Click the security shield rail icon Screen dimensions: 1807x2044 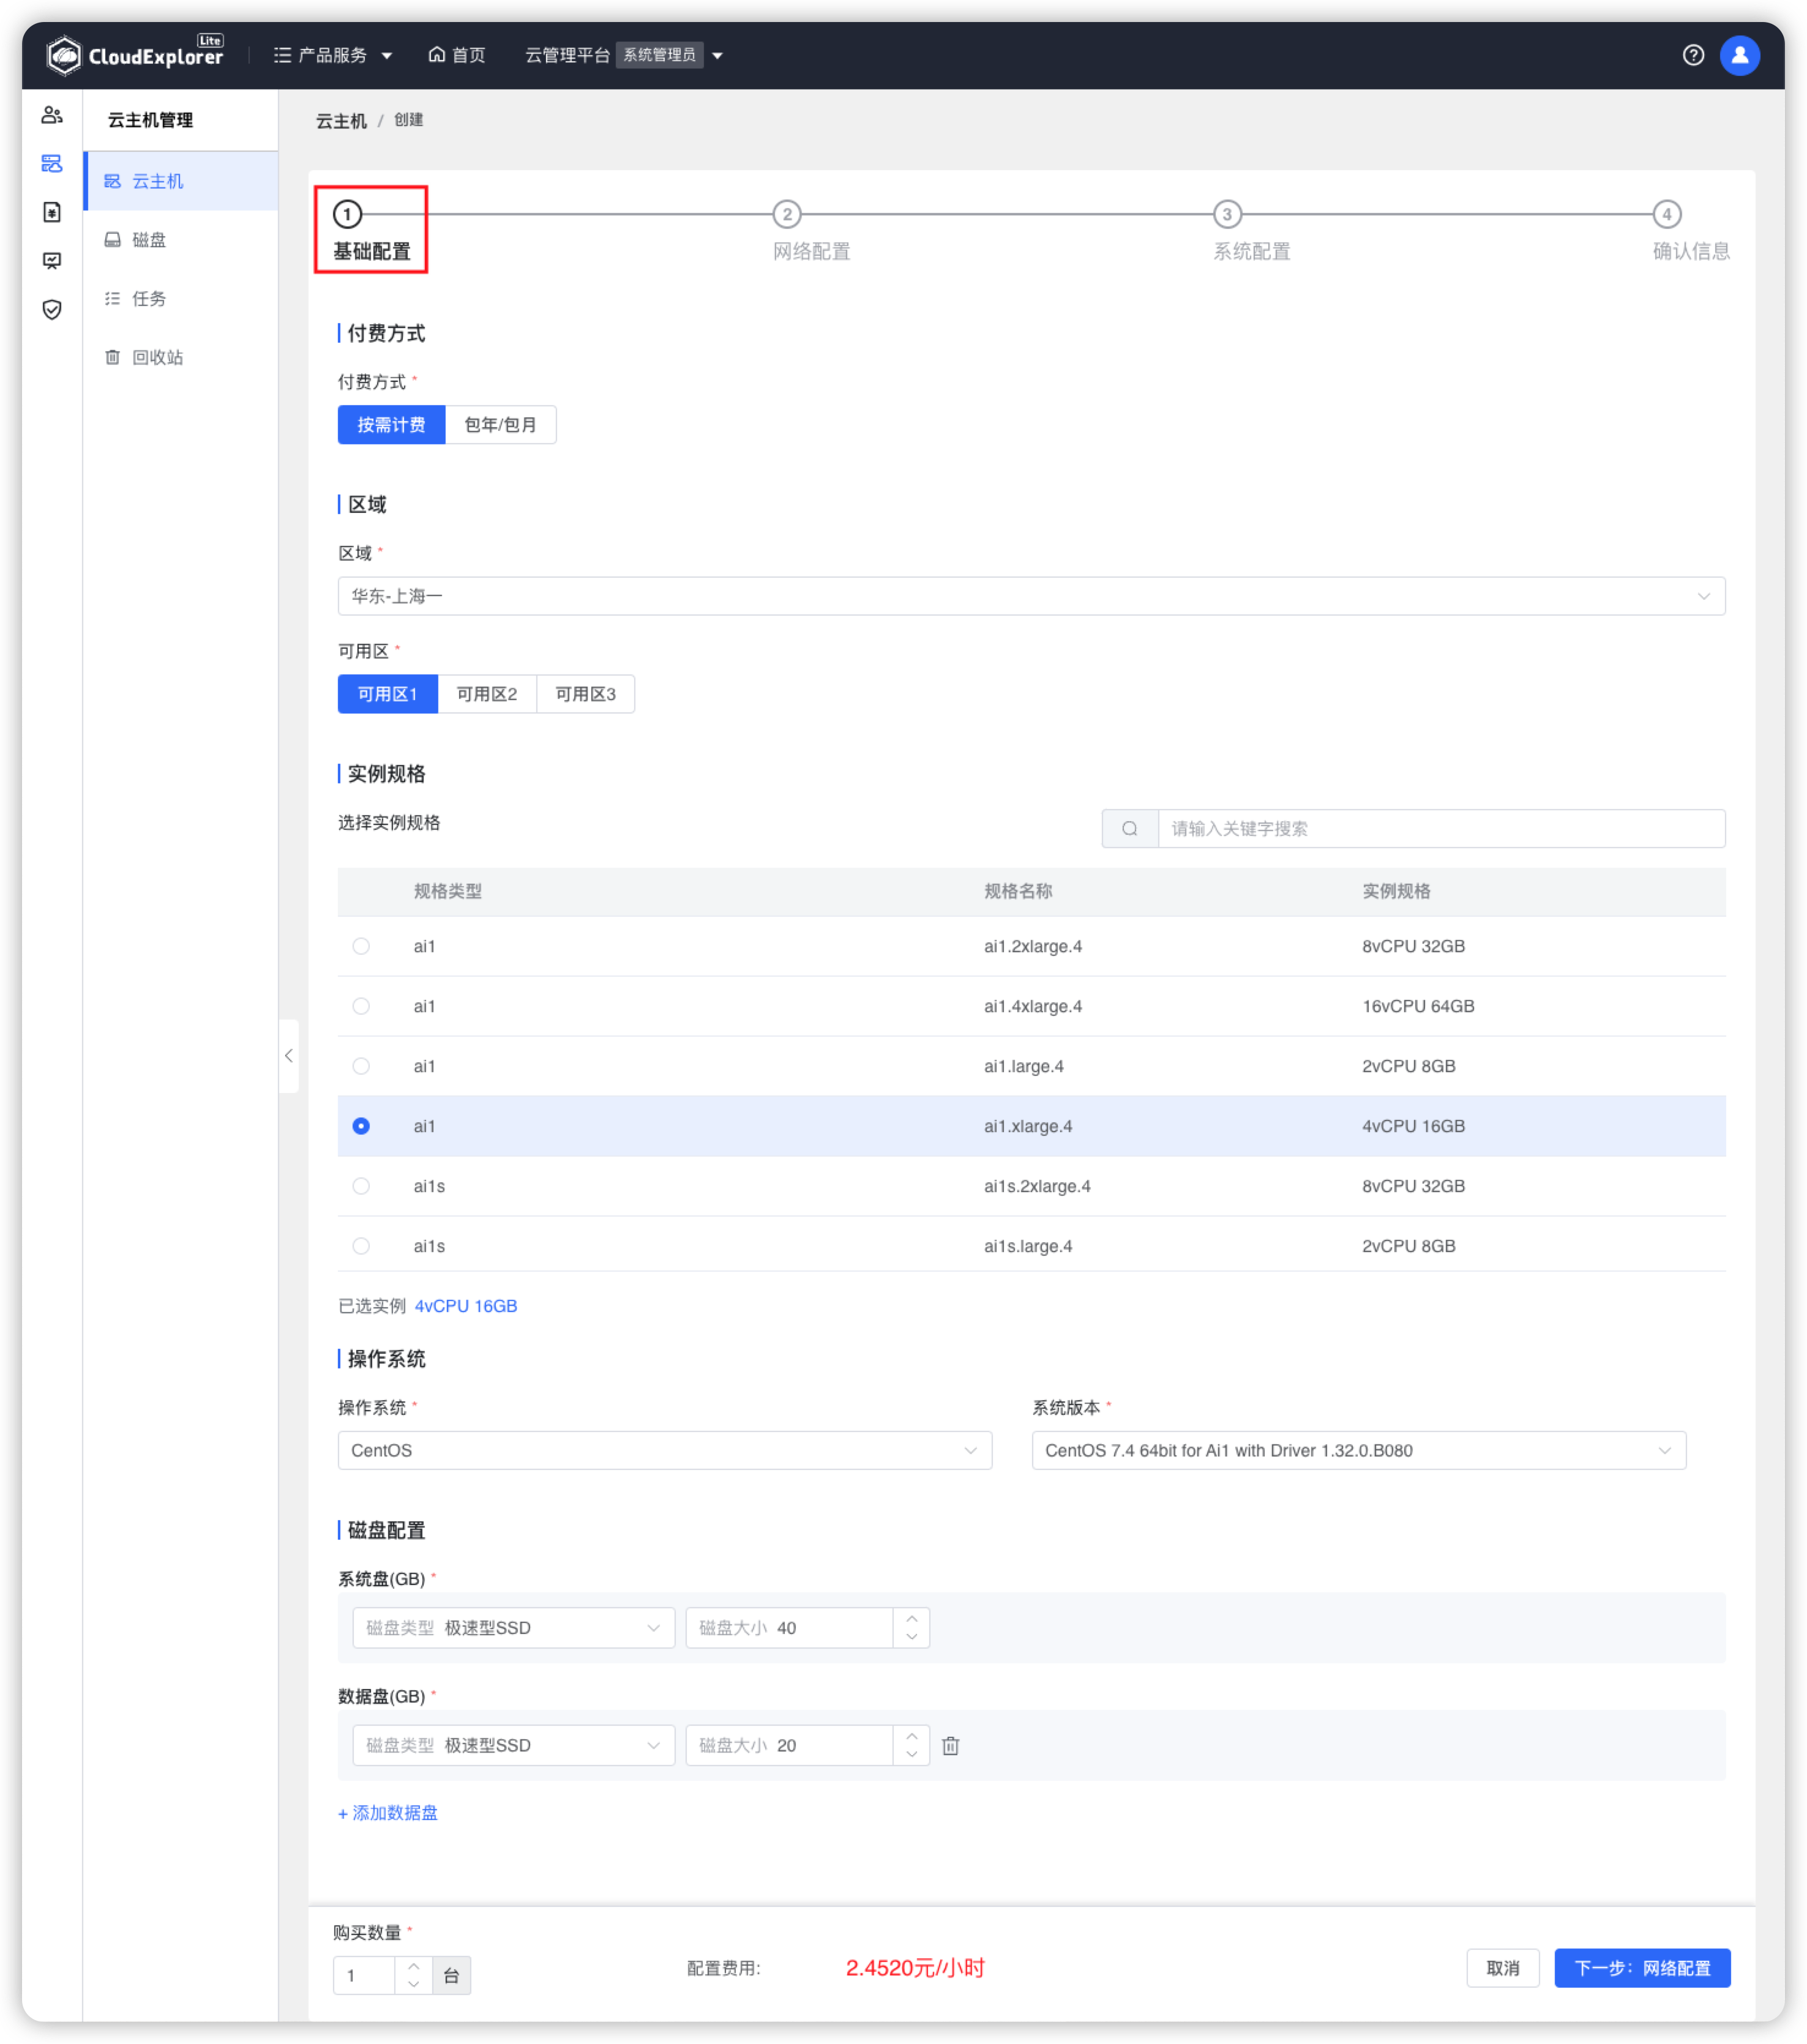coord(52,309)
